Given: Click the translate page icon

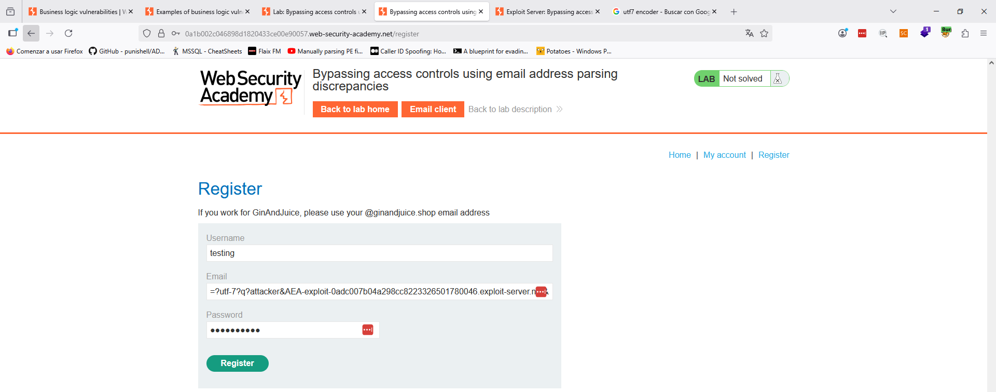Looking at the screenshot, I should (749, 33).
